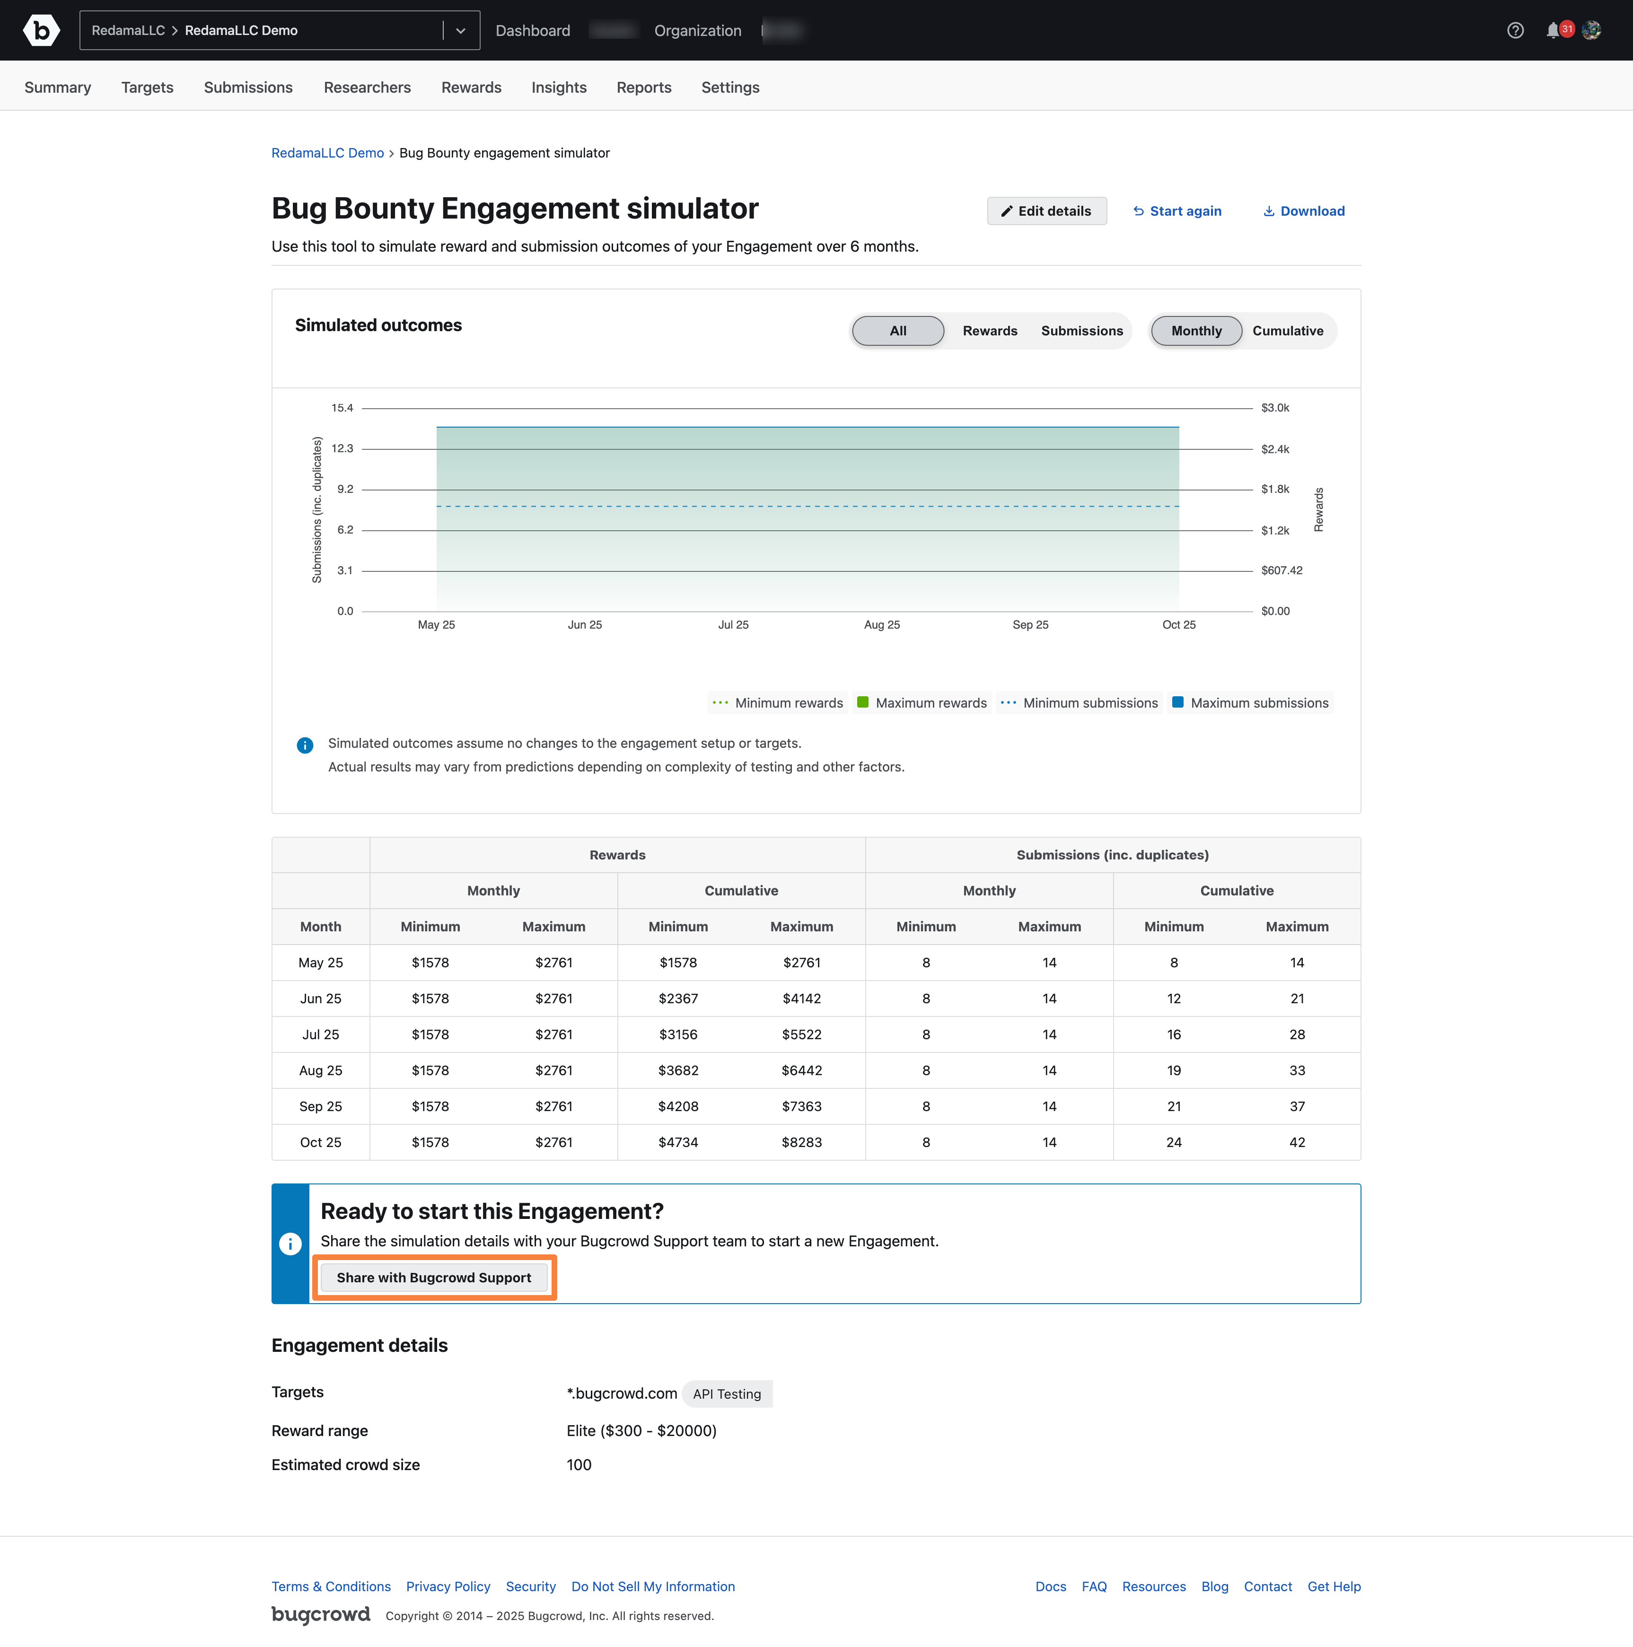This screenshot has width=1633, height=1647.
Task: Go to the Submissions nav tab
Action: point(248,87)
